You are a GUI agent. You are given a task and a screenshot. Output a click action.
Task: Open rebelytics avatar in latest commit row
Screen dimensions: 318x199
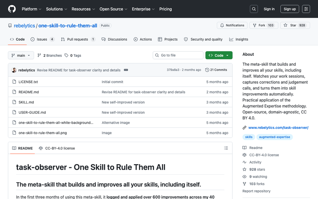pos(14,70)
